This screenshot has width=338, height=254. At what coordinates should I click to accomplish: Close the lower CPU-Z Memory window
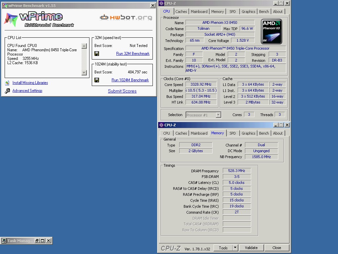287,125
